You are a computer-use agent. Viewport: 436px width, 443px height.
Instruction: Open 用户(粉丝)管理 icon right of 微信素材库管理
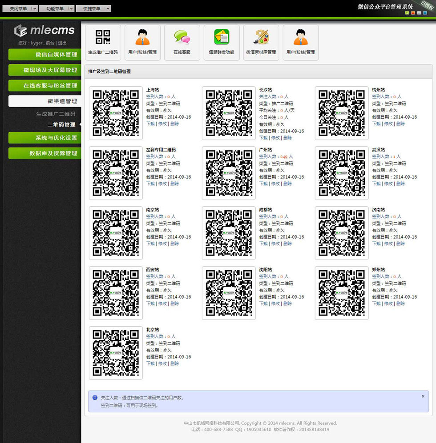pyautogui.click(x=300, y=42)
